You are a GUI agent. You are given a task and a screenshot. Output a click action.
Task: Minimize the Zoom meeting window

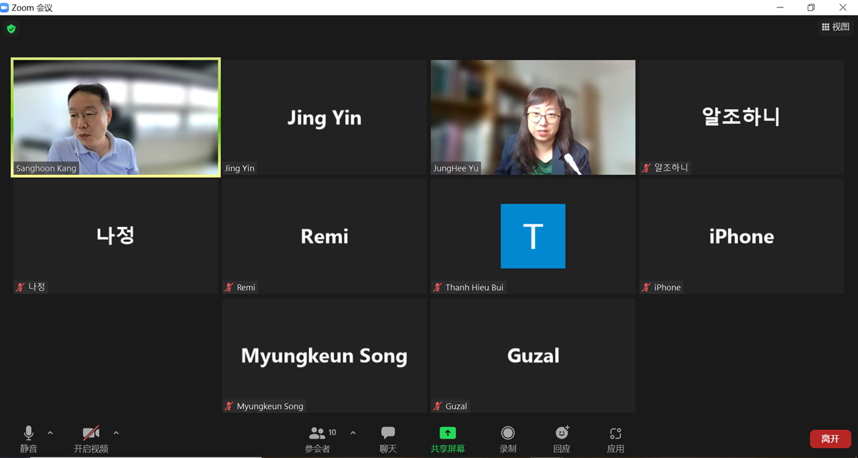click(x=780, y=7)
